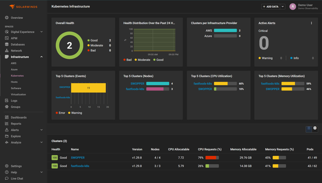Switch clusters view to honeycomb mode
This screenshot has width=322, height=183.
coord(315,129)
